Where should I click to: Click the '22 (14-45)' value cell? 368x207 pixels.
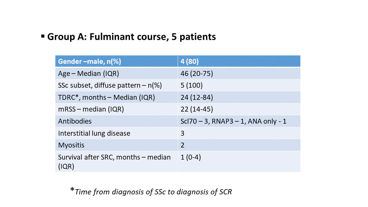(197, 110)
